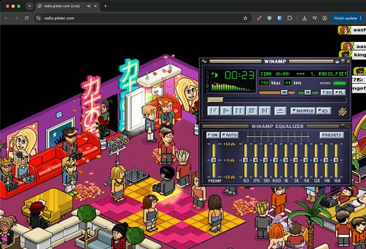Open the Extensions puzzle piece menu
Image resolution: width=366 pixels, height=249 pixels.
(290, 18)
